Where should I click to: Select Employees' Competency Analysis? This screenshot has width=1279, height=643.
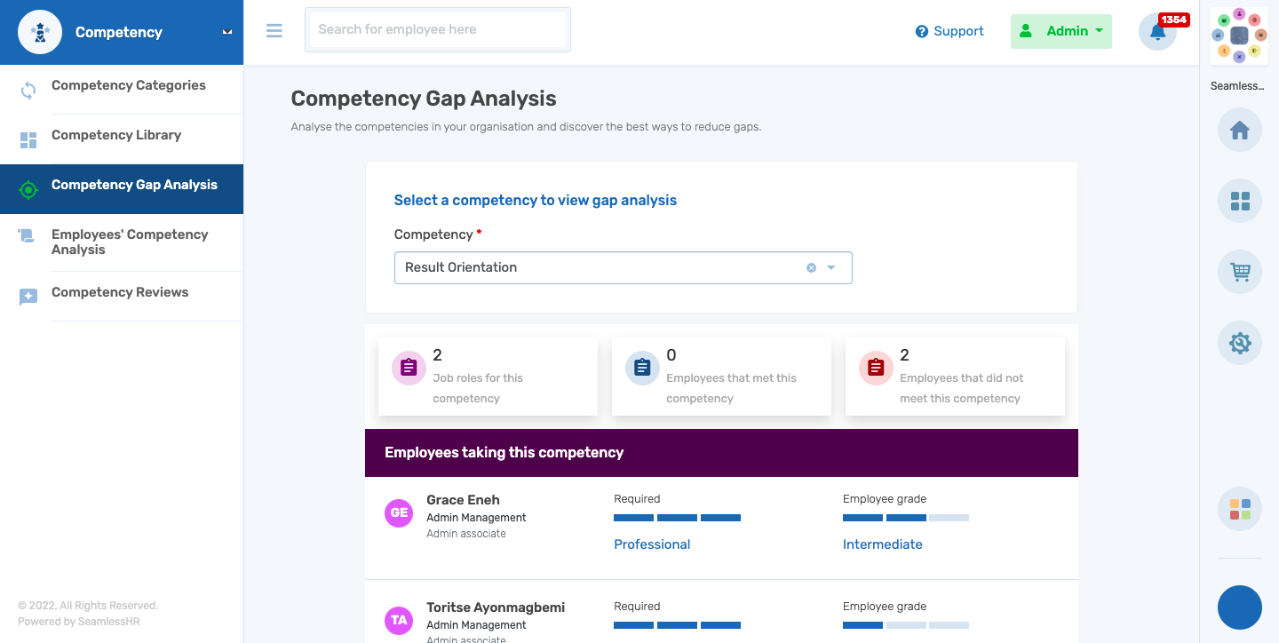coord(130,242)
